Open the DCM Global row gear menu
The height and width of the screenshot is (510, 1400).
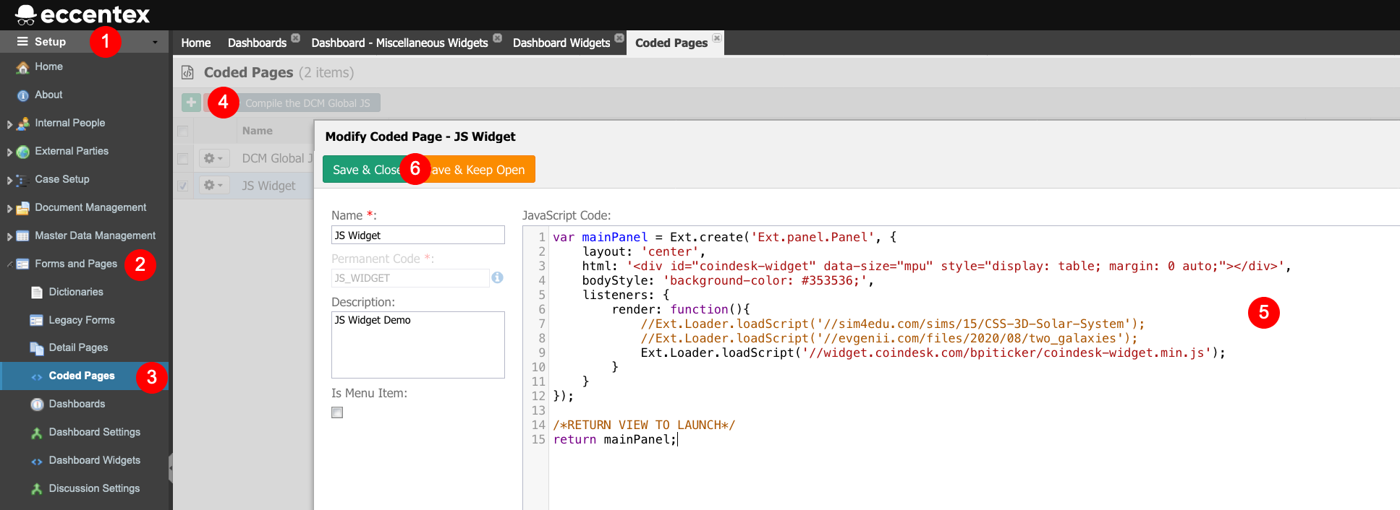point(213,158)
